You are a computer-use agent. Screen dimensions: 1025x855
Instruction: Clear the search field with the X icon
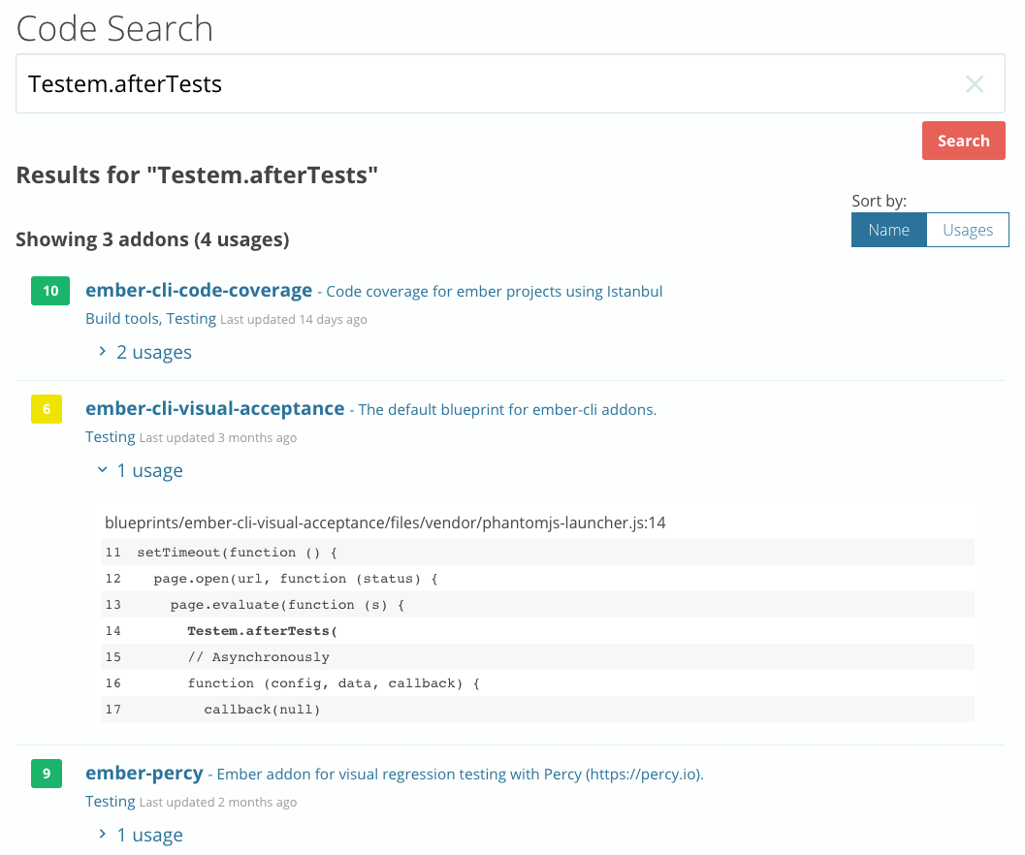[974, 83]
